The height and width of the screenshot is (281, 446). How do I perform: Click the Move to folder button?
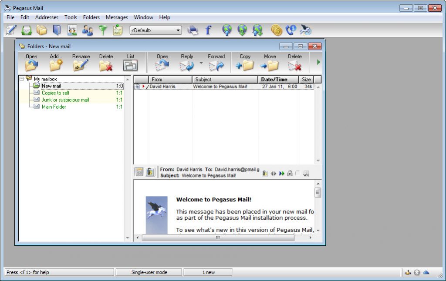point(270,62)
